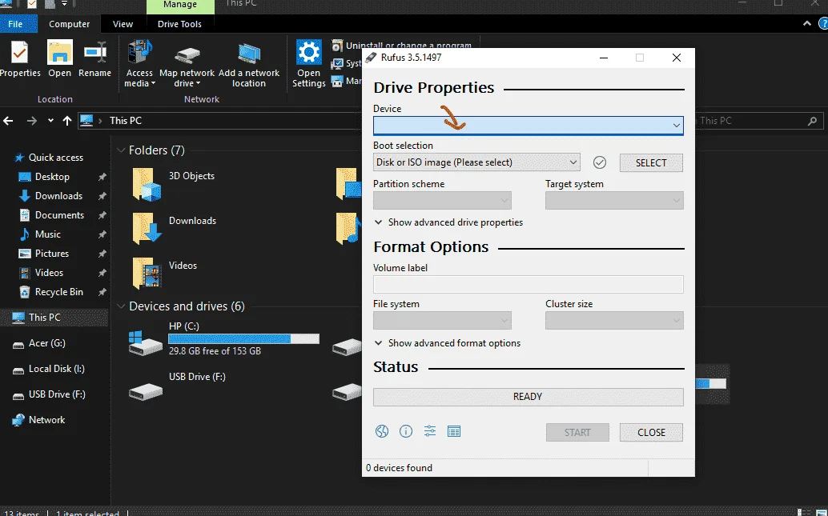Click Uninstall or change a program
Viewport: 828px width, 516px height.
(x=408, y=46)
